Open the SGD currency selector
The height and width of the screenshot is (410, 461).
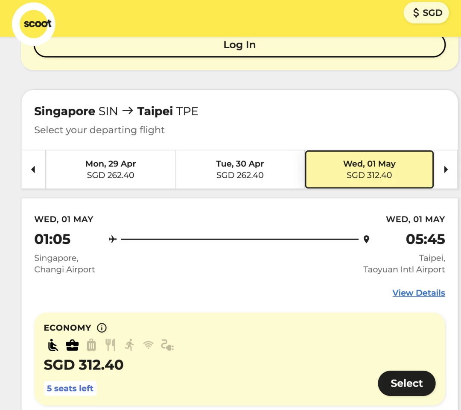pyautogui.click(x=426, y=13)
